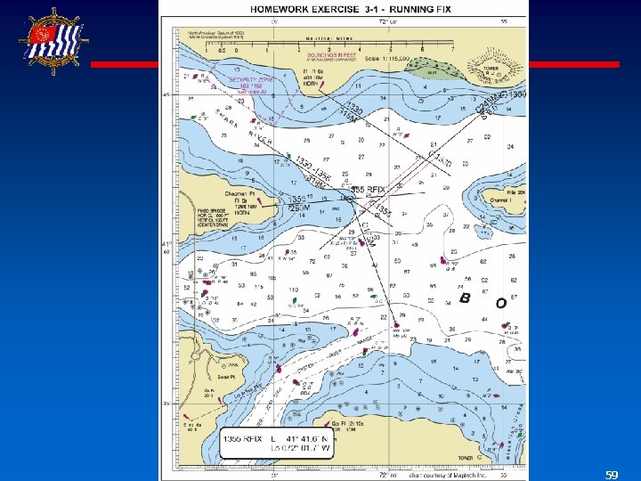Viewport: 641px width, 481px height.
Task: Click the chart courtesy of Maptech credit
Action: tap(448, 476)
